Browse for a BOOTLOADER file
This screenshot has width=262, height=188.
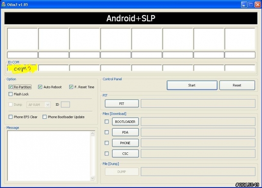pyautogui.click(x=125, y=122)
